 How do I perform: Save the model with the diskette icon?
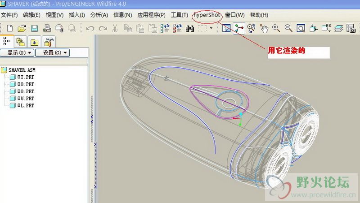click(35, 28)
